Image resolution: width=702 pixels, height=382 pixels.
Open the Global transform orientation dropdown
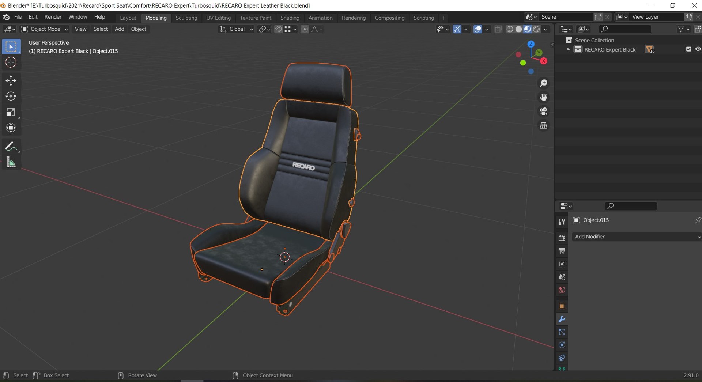(236, 29)
